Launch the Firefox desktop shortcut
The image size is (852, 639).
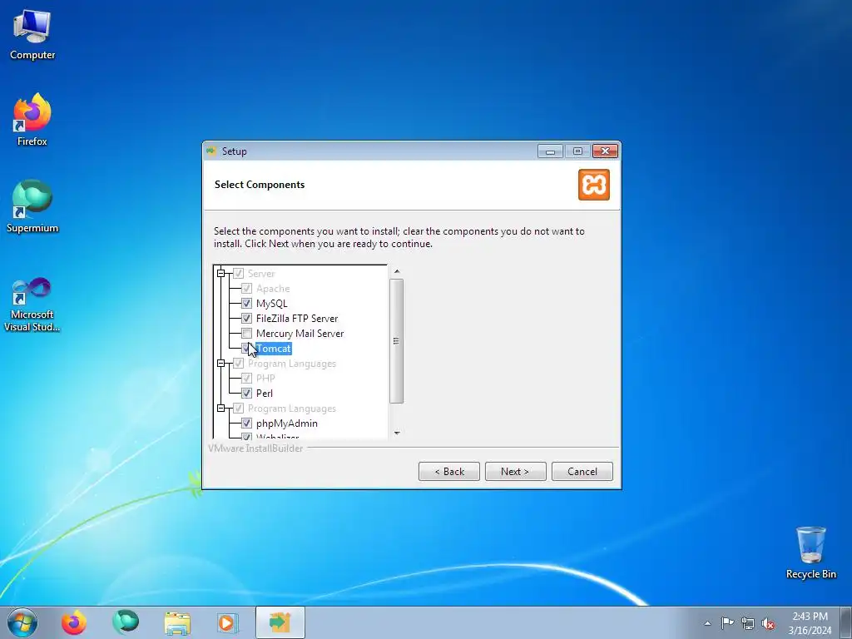click(32, 120)
